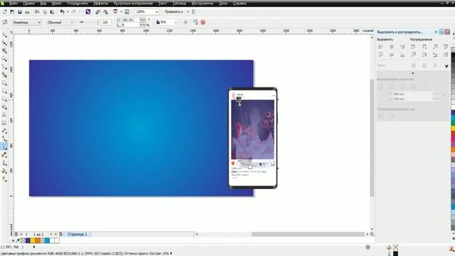Click the Open file icon
This screenshot has height=256, width=455.
[x=12, y=12]
